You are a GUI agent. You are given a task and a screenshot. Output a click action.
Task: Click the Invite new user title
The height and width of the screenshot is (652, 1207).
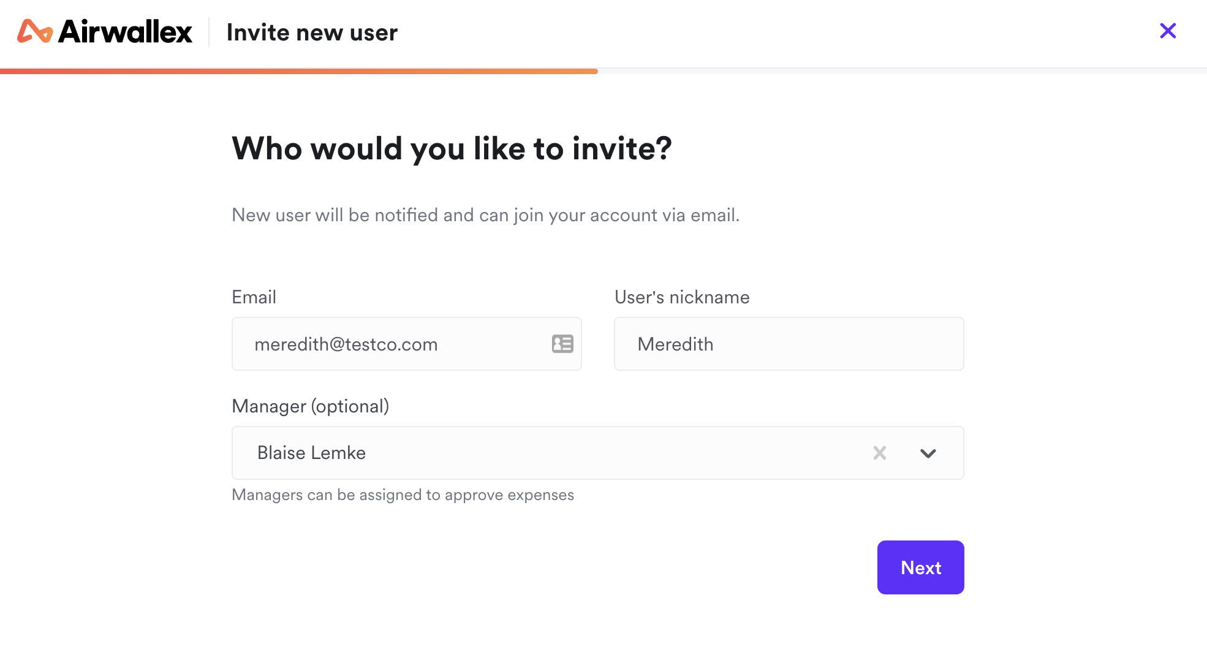point(312,32)
